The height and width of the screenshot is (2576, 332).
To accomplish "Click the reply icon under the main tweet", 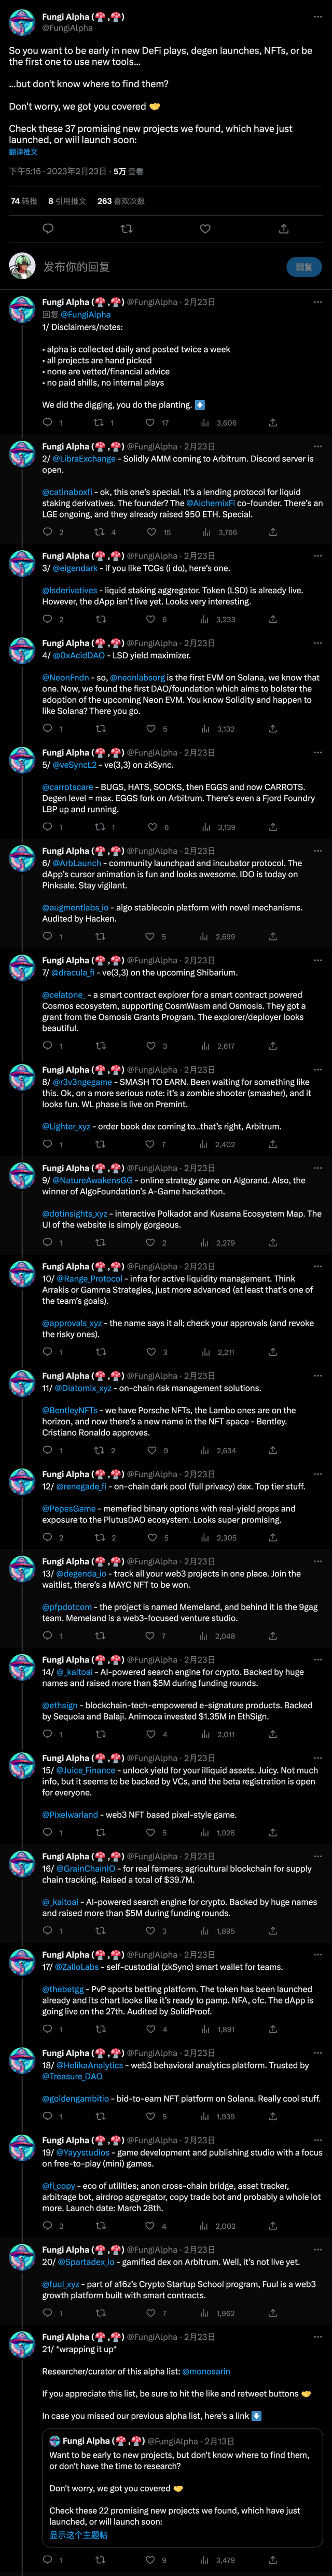I will tap(47, 229).
